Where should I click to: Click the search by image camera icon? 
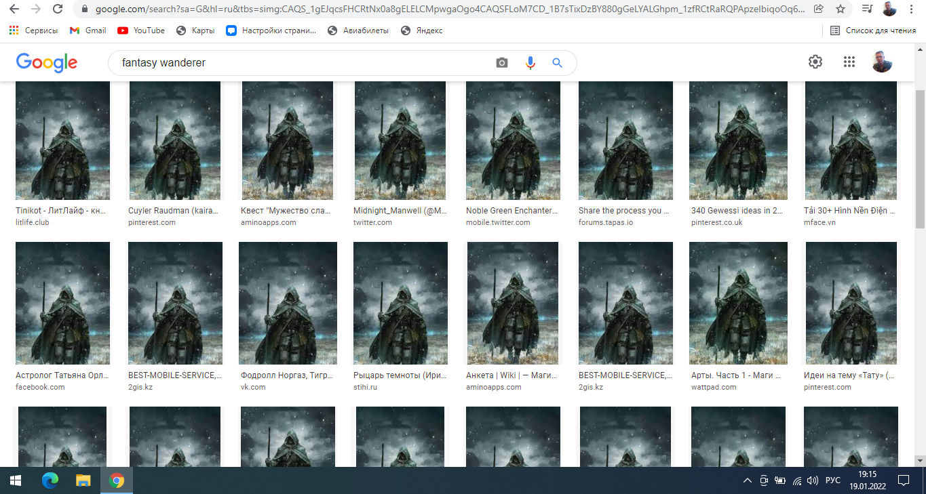[x=502, y=63]
